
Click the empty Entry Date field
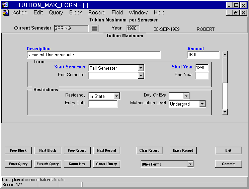[x=103, y=104]
